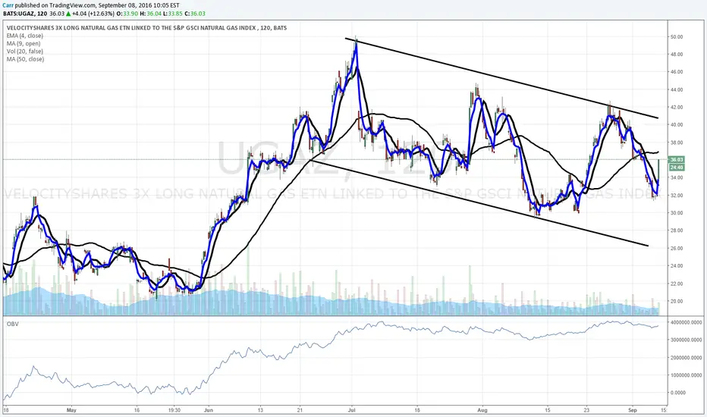Select the BATS:UGAZ symbol label in header
707x417 pixels.
click(x=18, y=14)
